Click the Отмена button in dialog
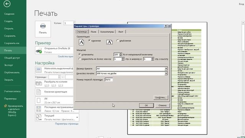Viewport: 245px width, 138px height. [x=162, y=105]
